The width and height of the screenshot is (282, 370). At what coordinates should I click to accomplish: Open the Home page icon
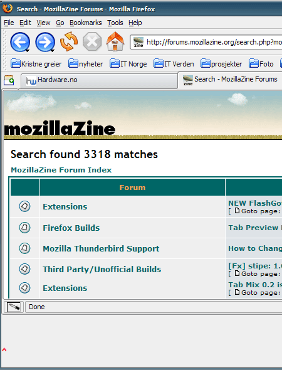(x=115, y=42)
